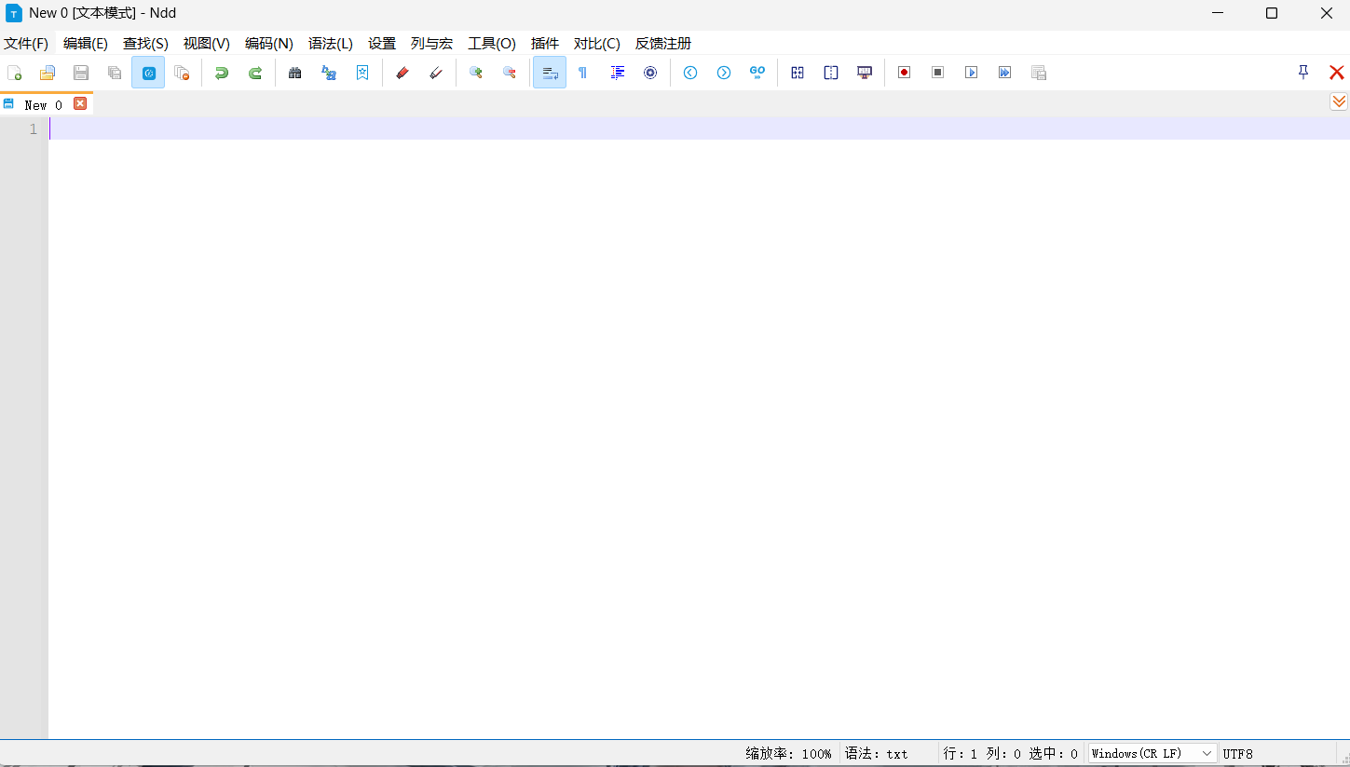Select the highlight marker pen icon

[402, 72]
